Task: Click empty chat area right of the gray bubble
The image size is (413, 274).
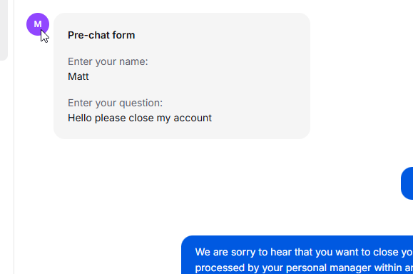Action: 361,76
